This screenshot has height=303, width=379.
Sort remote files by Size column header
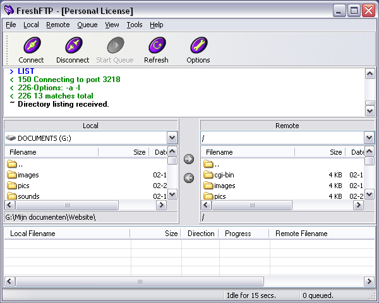click(335, 152)
